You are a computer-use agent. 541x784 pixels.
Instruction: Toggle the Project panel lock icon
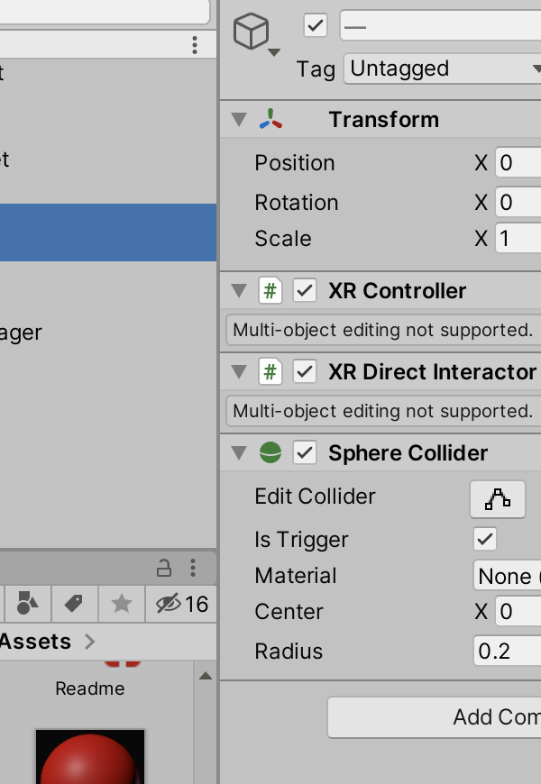coord(164,568)
